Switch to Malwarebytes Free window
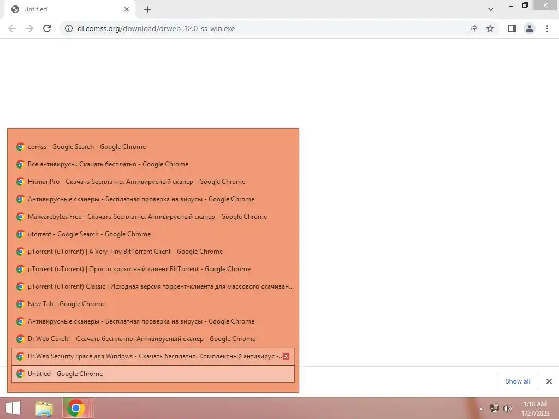Viewport: 559px width, 419px height. pyautogui.click(x=153, y=217)
